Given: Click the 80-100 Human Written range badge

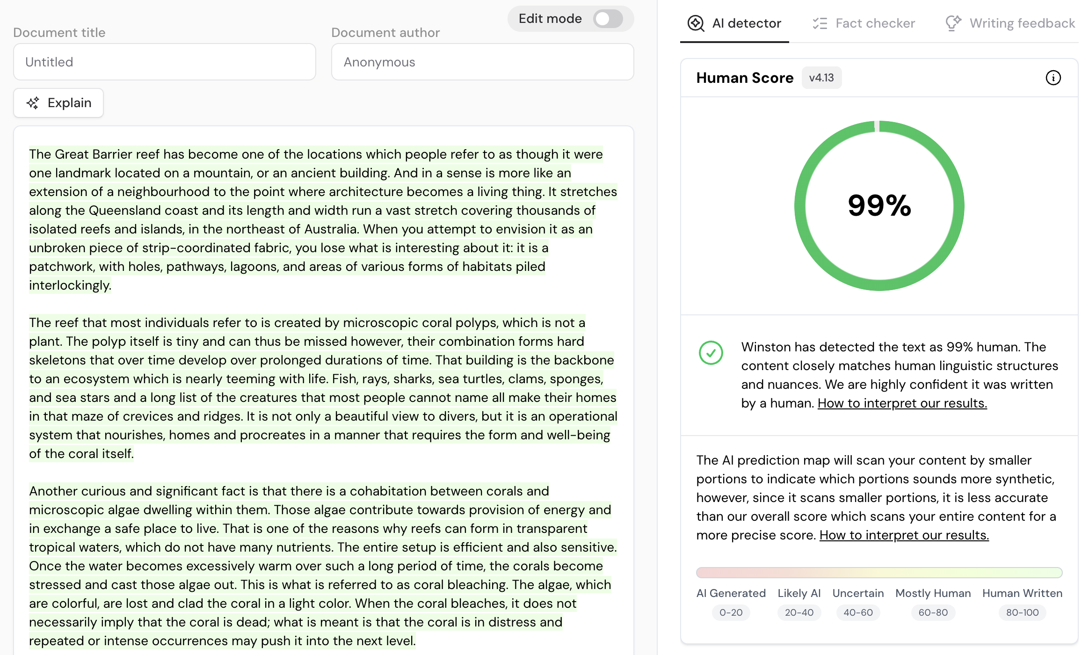Looking at the screenshot, I should (x=1022, y=613).
